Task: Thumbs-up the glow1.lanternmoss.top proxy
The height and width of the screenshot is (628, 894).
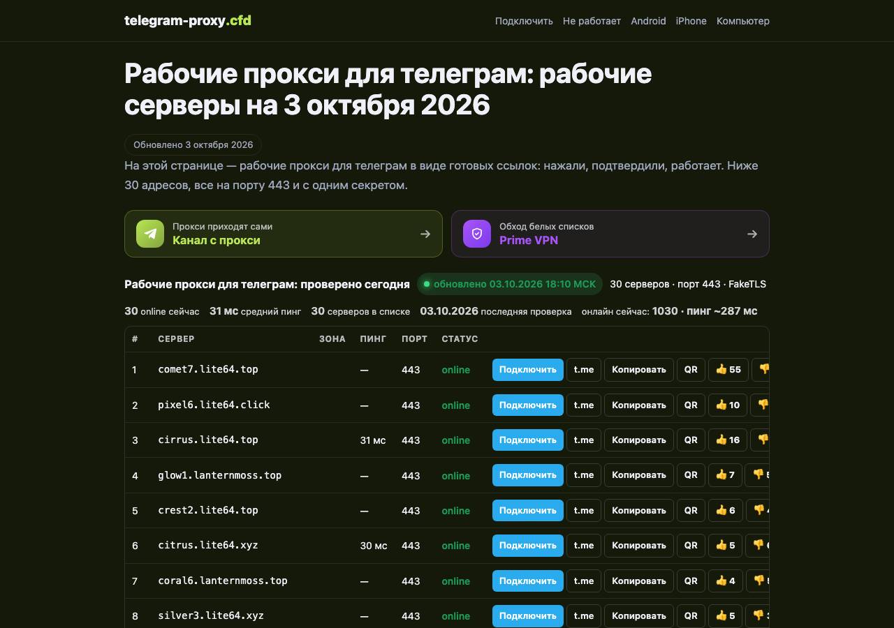Action: (725, 475)
